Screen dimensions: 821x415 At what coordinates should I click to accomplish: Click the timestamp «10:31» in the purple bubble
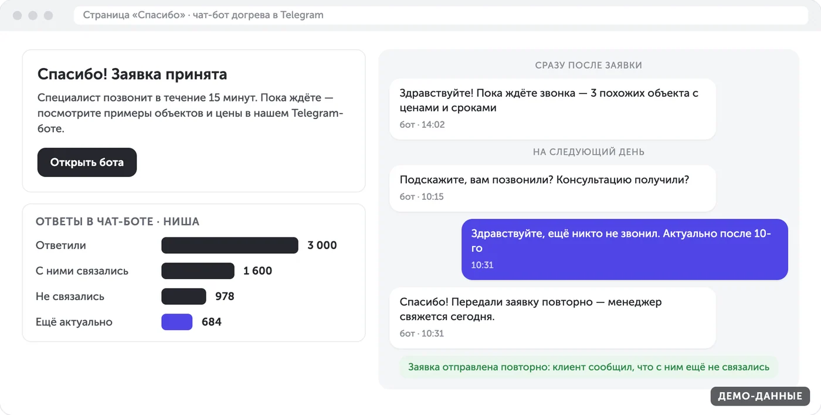482,265
